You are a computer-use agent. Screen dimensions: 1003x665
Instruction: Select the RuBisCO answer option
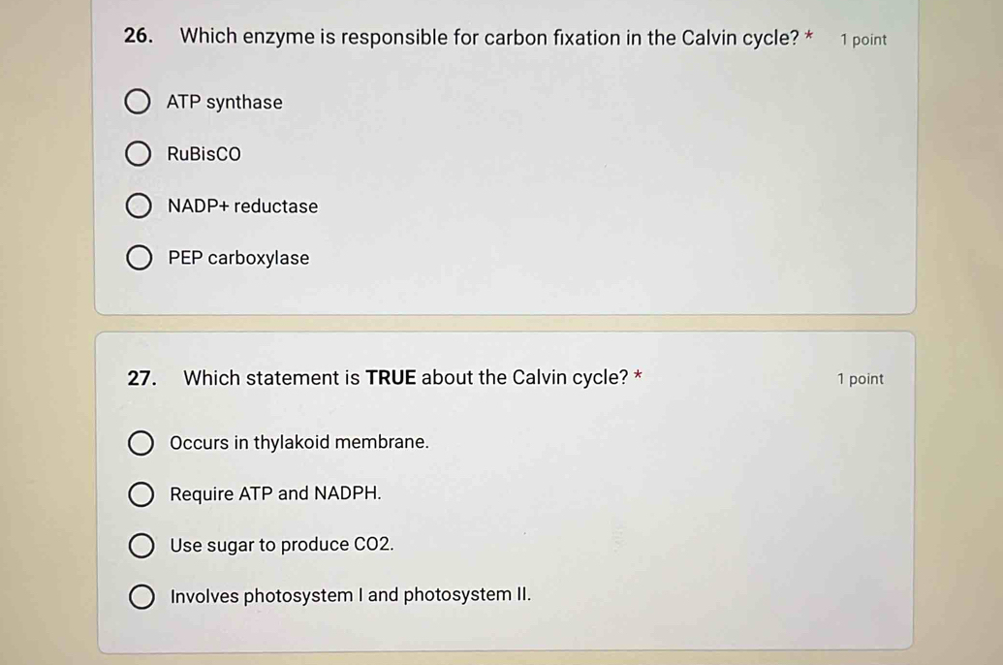(140, 153)
